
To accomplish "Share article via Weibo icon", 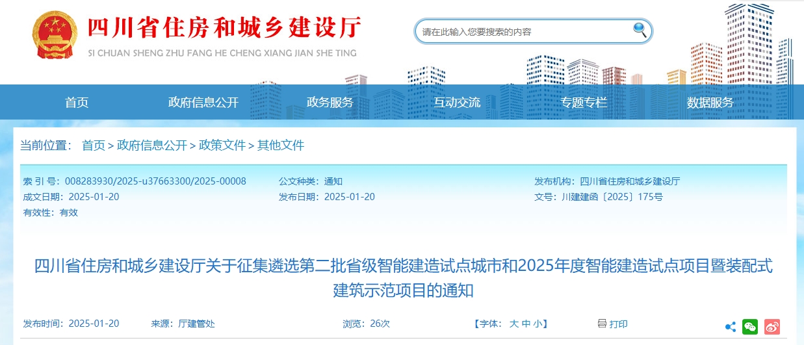I will 772,327.
